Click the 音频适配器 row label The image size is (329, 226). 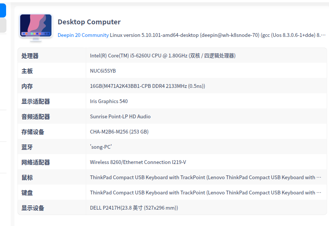tap(36, 117)
